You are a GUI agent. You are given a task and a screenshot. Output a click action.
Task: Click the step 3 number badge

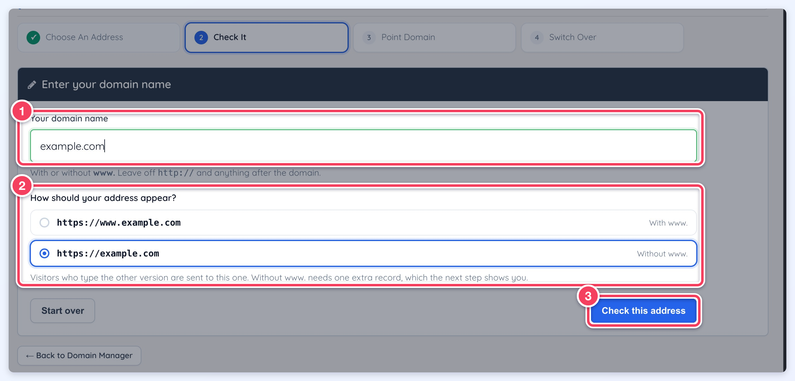[369, 38]
